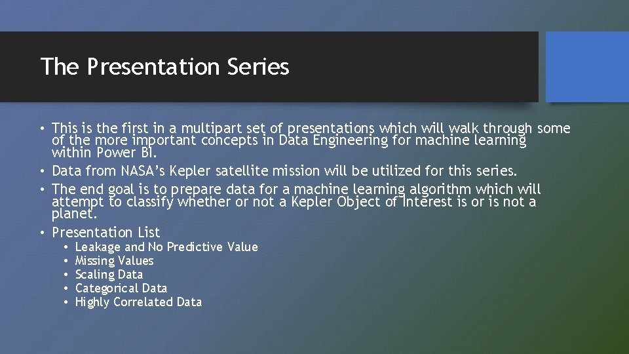Image resolution: width=629 pixels, height=354 pixels.
Task: Click the "Presentation List" bullet heading
Action: click(x=105, y=232)
